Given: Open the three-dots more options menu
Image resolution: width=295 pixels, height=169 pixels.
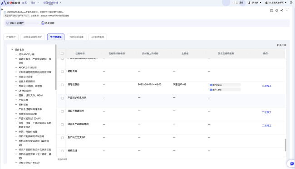Looking at the screenshot, I should (x=287, y=11).
